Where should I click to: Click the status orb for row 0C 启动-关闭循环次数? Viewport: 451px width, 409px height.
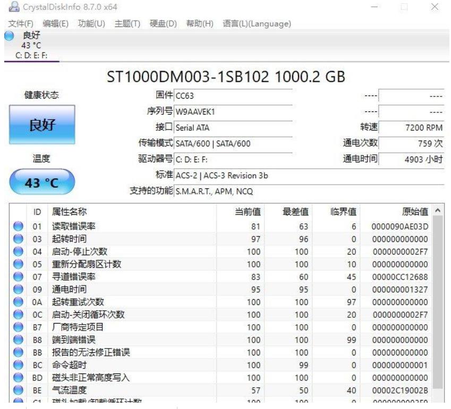[x=18, y=315]
